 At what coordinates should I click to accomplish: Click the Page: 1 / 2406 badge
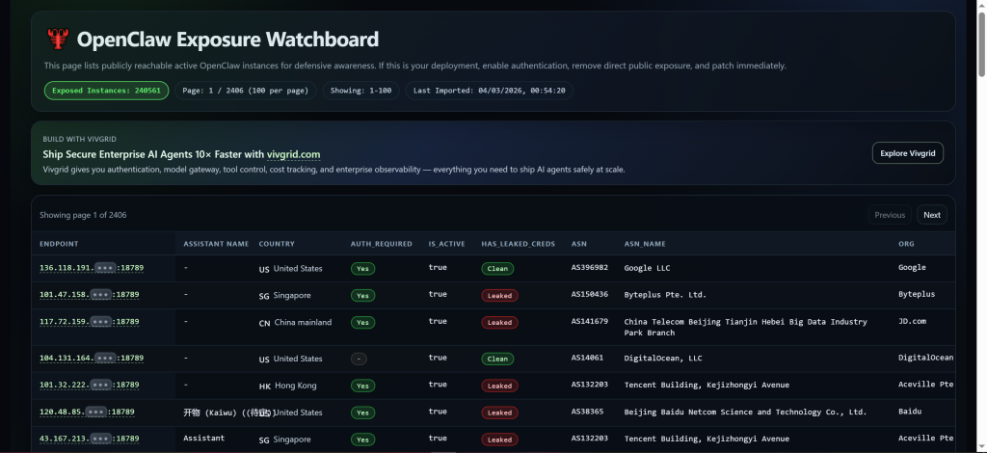tap(246, 91)
